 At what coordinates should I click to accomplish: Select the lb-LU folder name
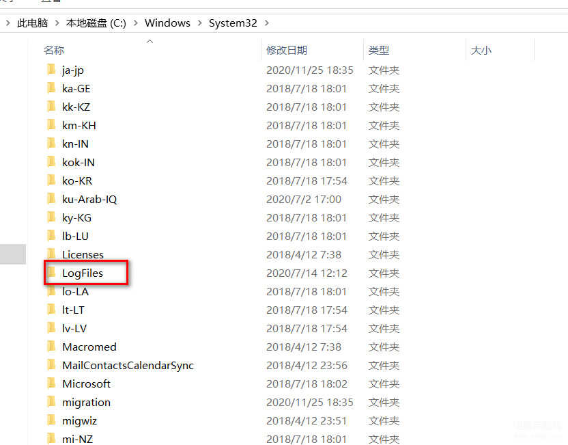coord(75,236)
